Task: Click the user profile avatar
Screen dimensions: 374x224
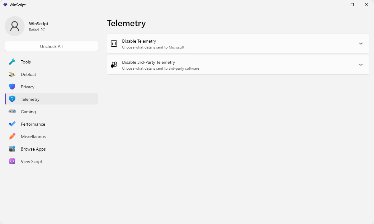Action: coord(15,26)
